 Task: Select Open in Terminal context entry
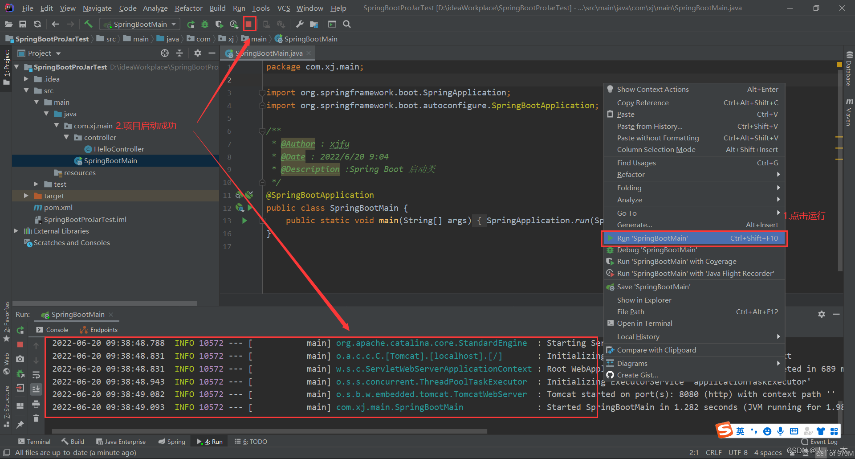[694, 324]
